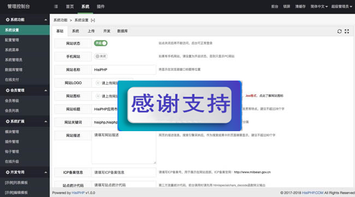Collapse the 会员管理 sidebar group
Viewport: 355px width, 197px height.
[x=46, y=90]
